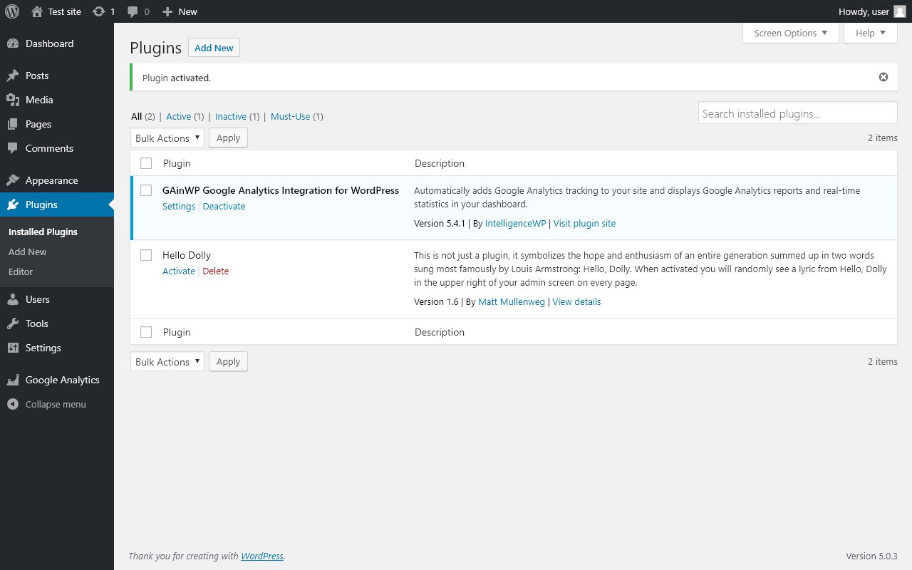Filter plugins by All
The width and height of the screenshot is (912, 570).
pos(136,116)
